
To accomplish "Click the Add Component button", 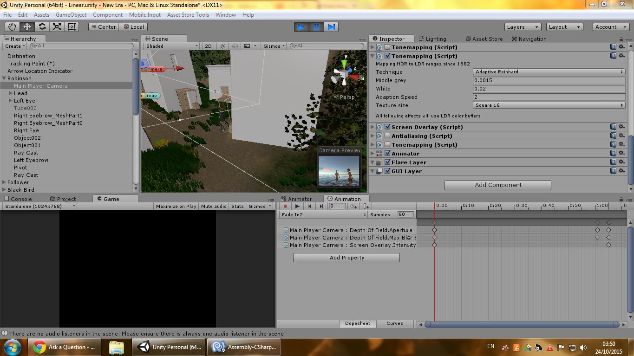I will point(498,185).
